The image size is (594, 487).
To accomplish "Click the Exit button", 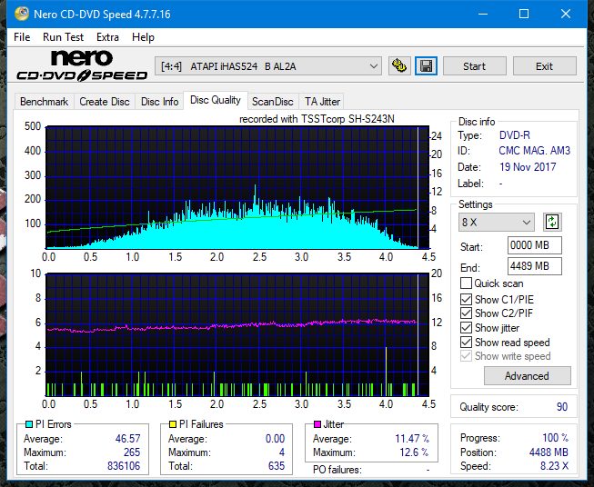I will tap(544, 66).
